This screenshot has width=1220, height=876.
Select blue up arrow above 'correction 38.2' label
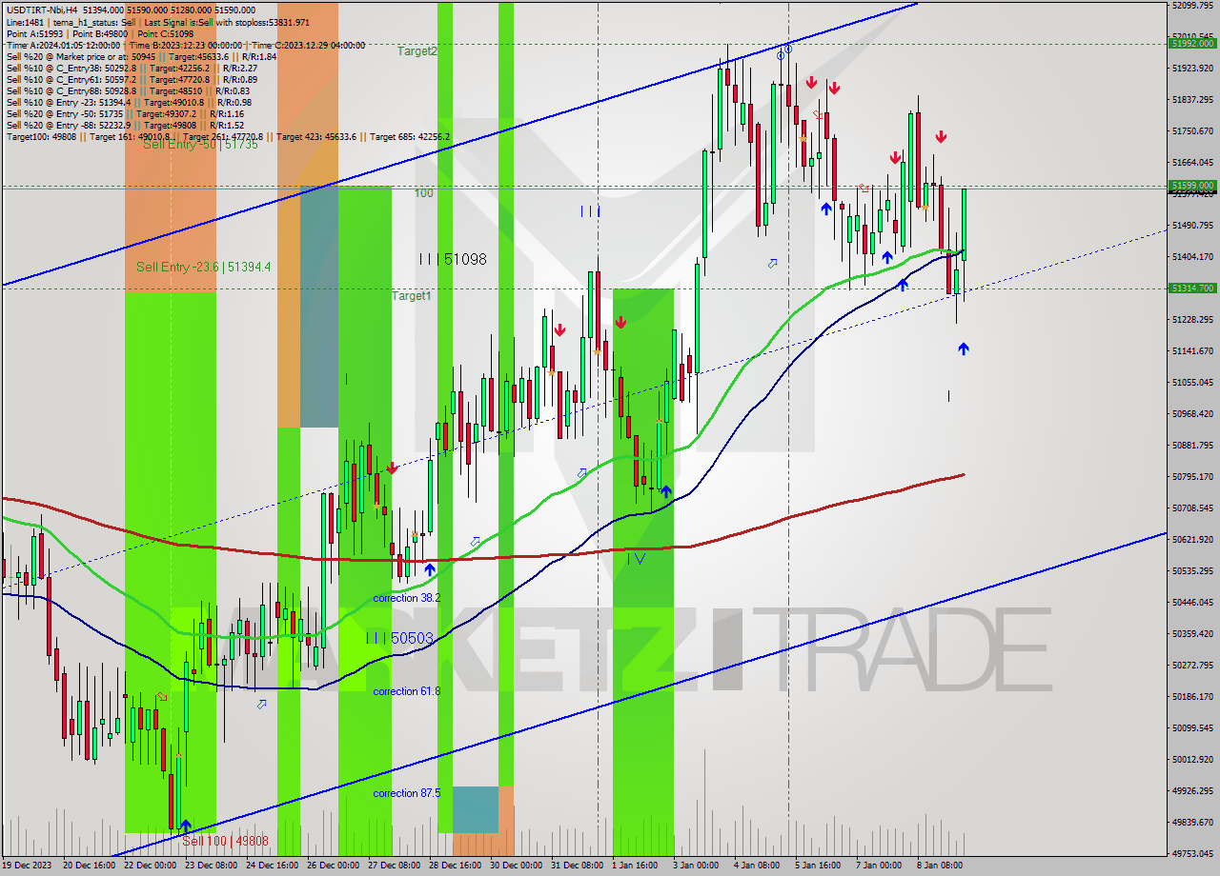430,569
